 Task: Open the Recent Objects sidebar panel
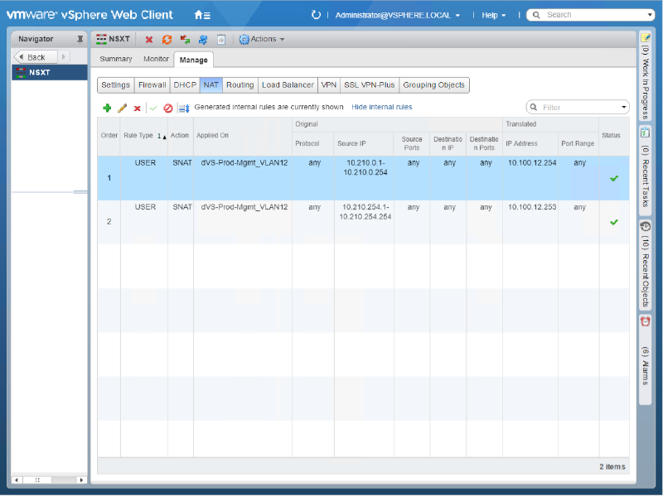point(646,265)
